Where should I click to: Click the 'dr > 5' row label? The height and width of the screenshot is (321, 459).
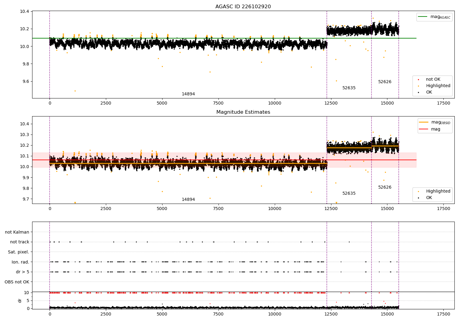[23, 272]
